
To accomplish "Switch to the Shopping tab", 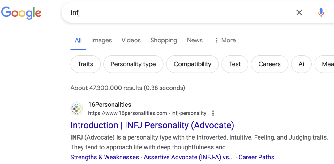I will [x=164, y=40].
